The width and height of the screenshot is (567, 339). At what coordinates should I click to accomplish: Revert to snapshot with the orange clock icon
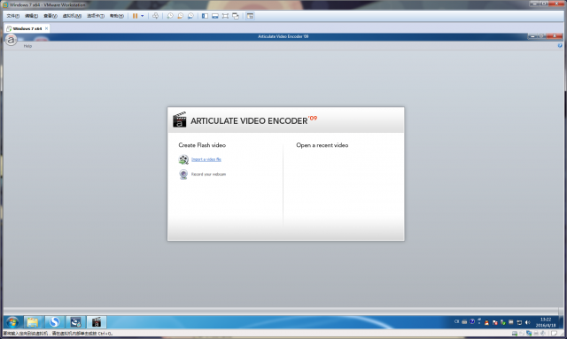pyautogui.click(x=180, y=16)
